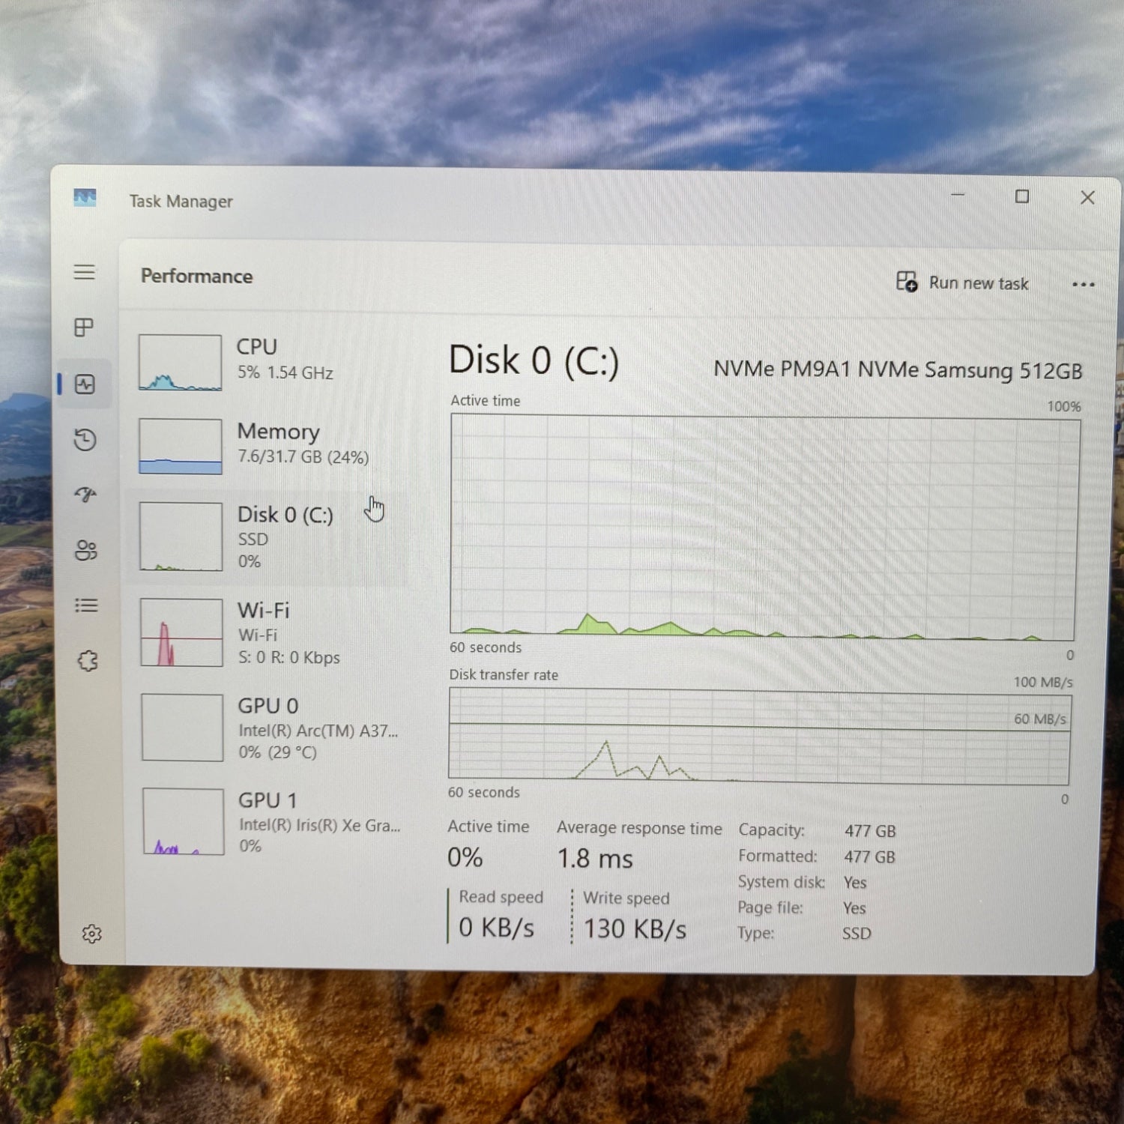Select GPU 1 Intel Iris Xe entry
1124x1124 pixels.
[x=270, y=822]
